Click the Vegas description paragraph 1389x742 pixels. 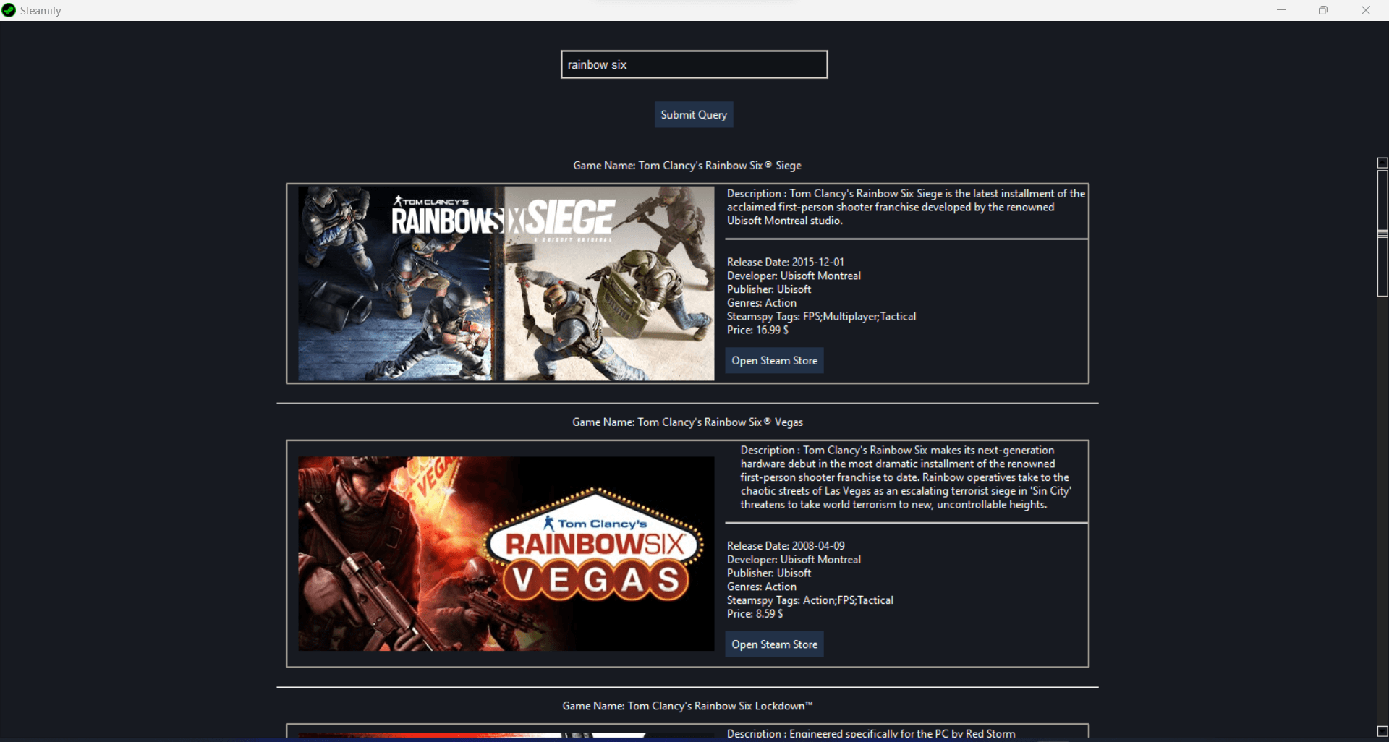(906, 477)
